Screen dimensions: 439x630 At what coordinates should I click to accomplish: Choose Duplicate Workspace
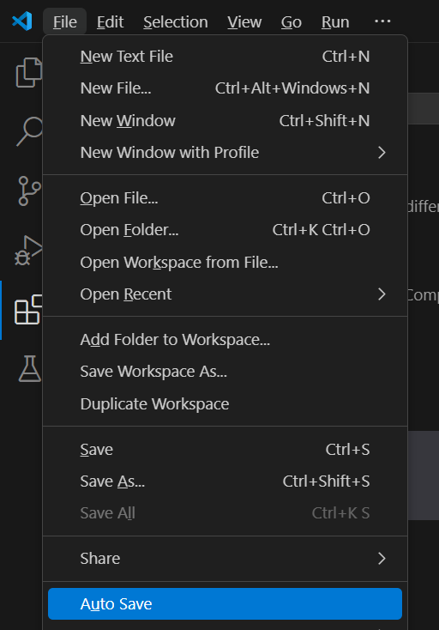click(225, 404)
